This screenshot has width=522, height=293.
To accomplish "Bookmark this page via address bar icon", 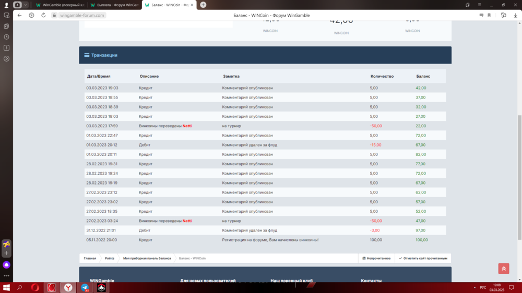I will (489, 16).
